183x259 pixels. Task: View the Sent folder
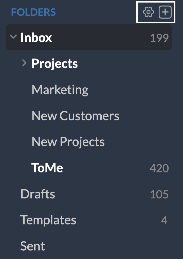click(x=33, y=246)
